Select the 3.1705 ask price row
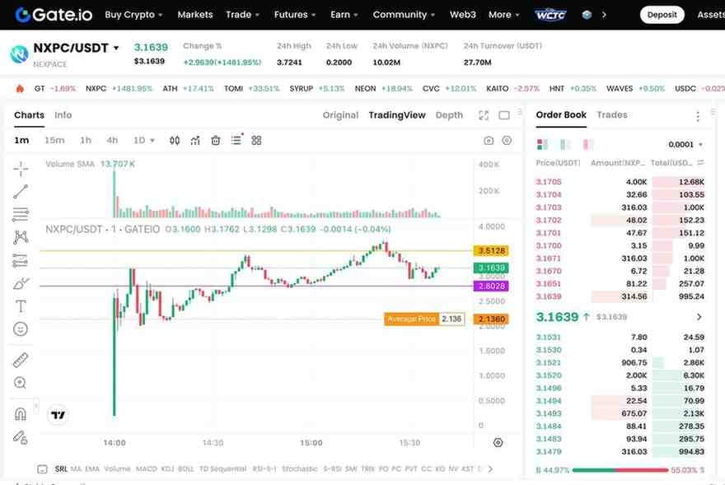The height and width of the screenshot is (485, 725). coord(620,182)
